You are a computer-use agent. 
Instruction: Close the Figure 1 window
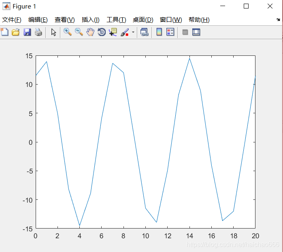pos(270,6)
